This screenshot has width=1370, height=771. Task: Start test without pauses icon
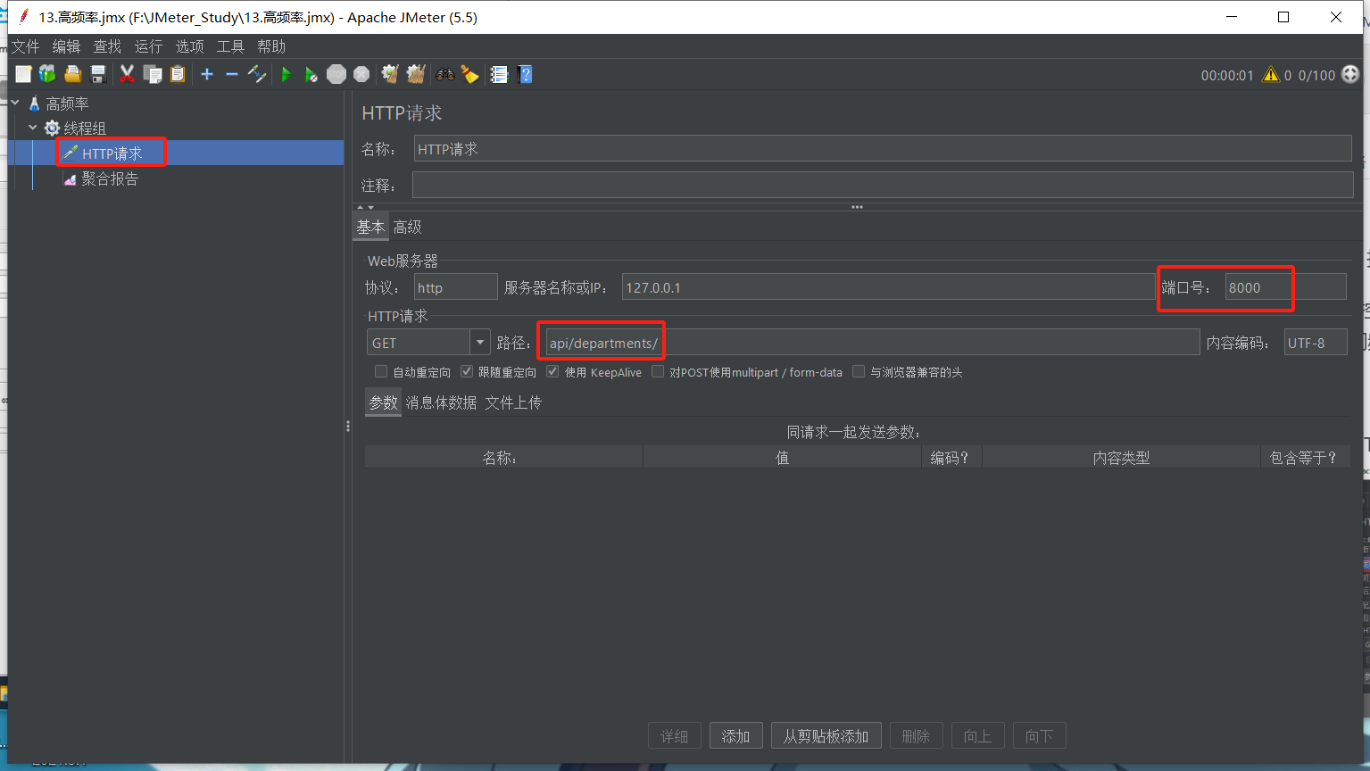pos(311,74)
